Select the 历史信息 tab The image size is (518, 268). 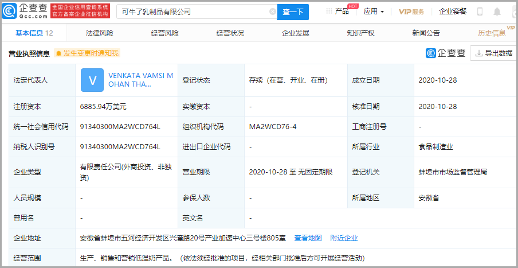click(x=492, y=33)
